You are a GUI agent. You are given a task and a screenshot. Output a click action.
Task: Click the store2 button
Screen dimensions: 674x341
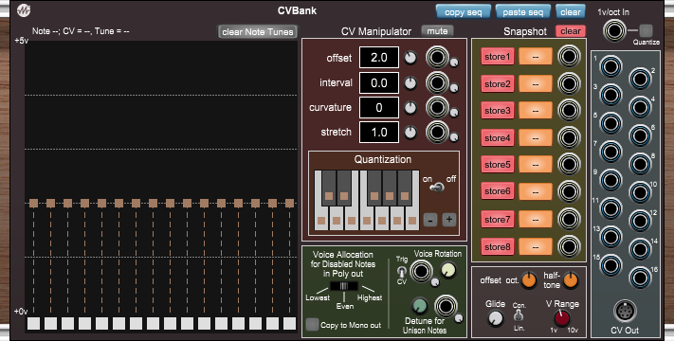[x=498, y=83]
